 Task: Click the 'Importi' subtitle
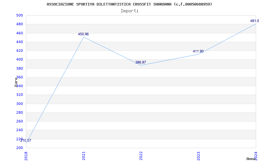click(129, 11)
